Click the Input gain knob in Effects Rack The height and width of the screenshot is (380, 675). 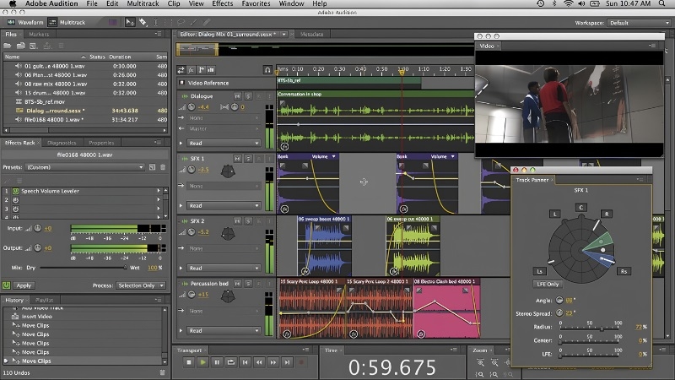[38, 228]
